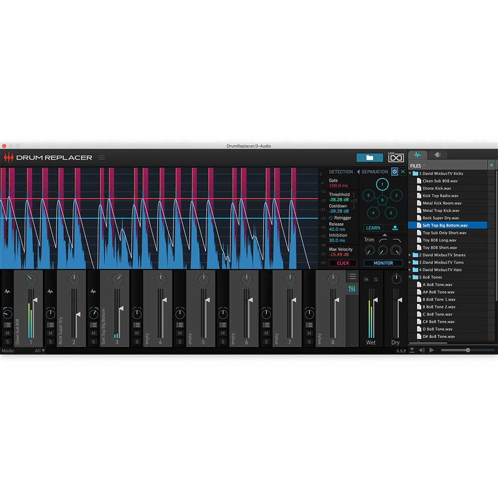Click the download import icon beside LEARN

click(x=395, y=228)
